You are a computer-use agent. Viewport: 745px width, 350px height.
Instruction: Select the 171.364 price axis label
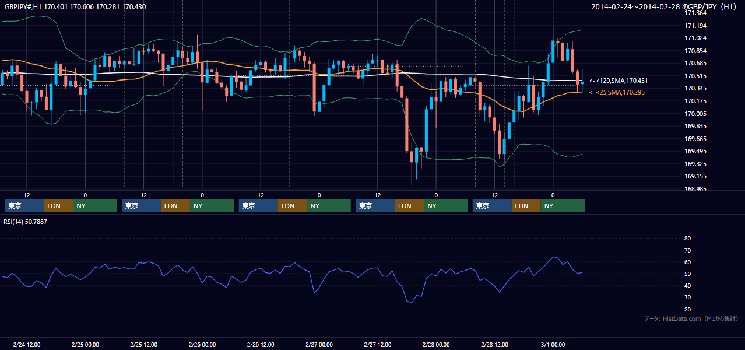695,13
